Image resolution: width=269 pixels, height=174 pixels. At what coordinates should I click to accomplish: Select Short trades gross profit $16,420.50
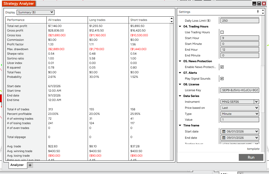138,30
